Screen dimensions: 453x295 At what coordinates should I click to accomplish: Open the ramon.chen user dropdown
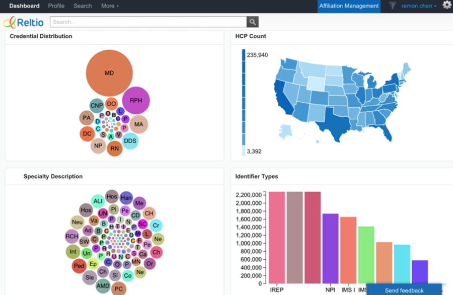pos(419,6)
